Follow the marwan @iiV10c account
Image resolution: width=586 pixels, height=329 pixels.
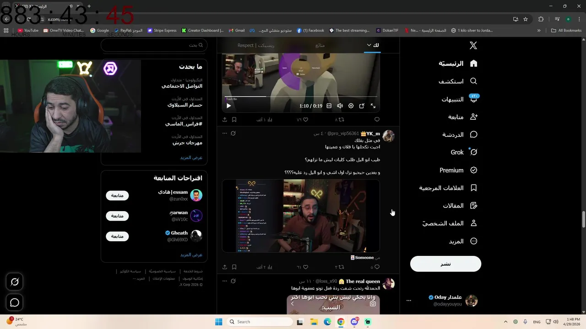117,216
